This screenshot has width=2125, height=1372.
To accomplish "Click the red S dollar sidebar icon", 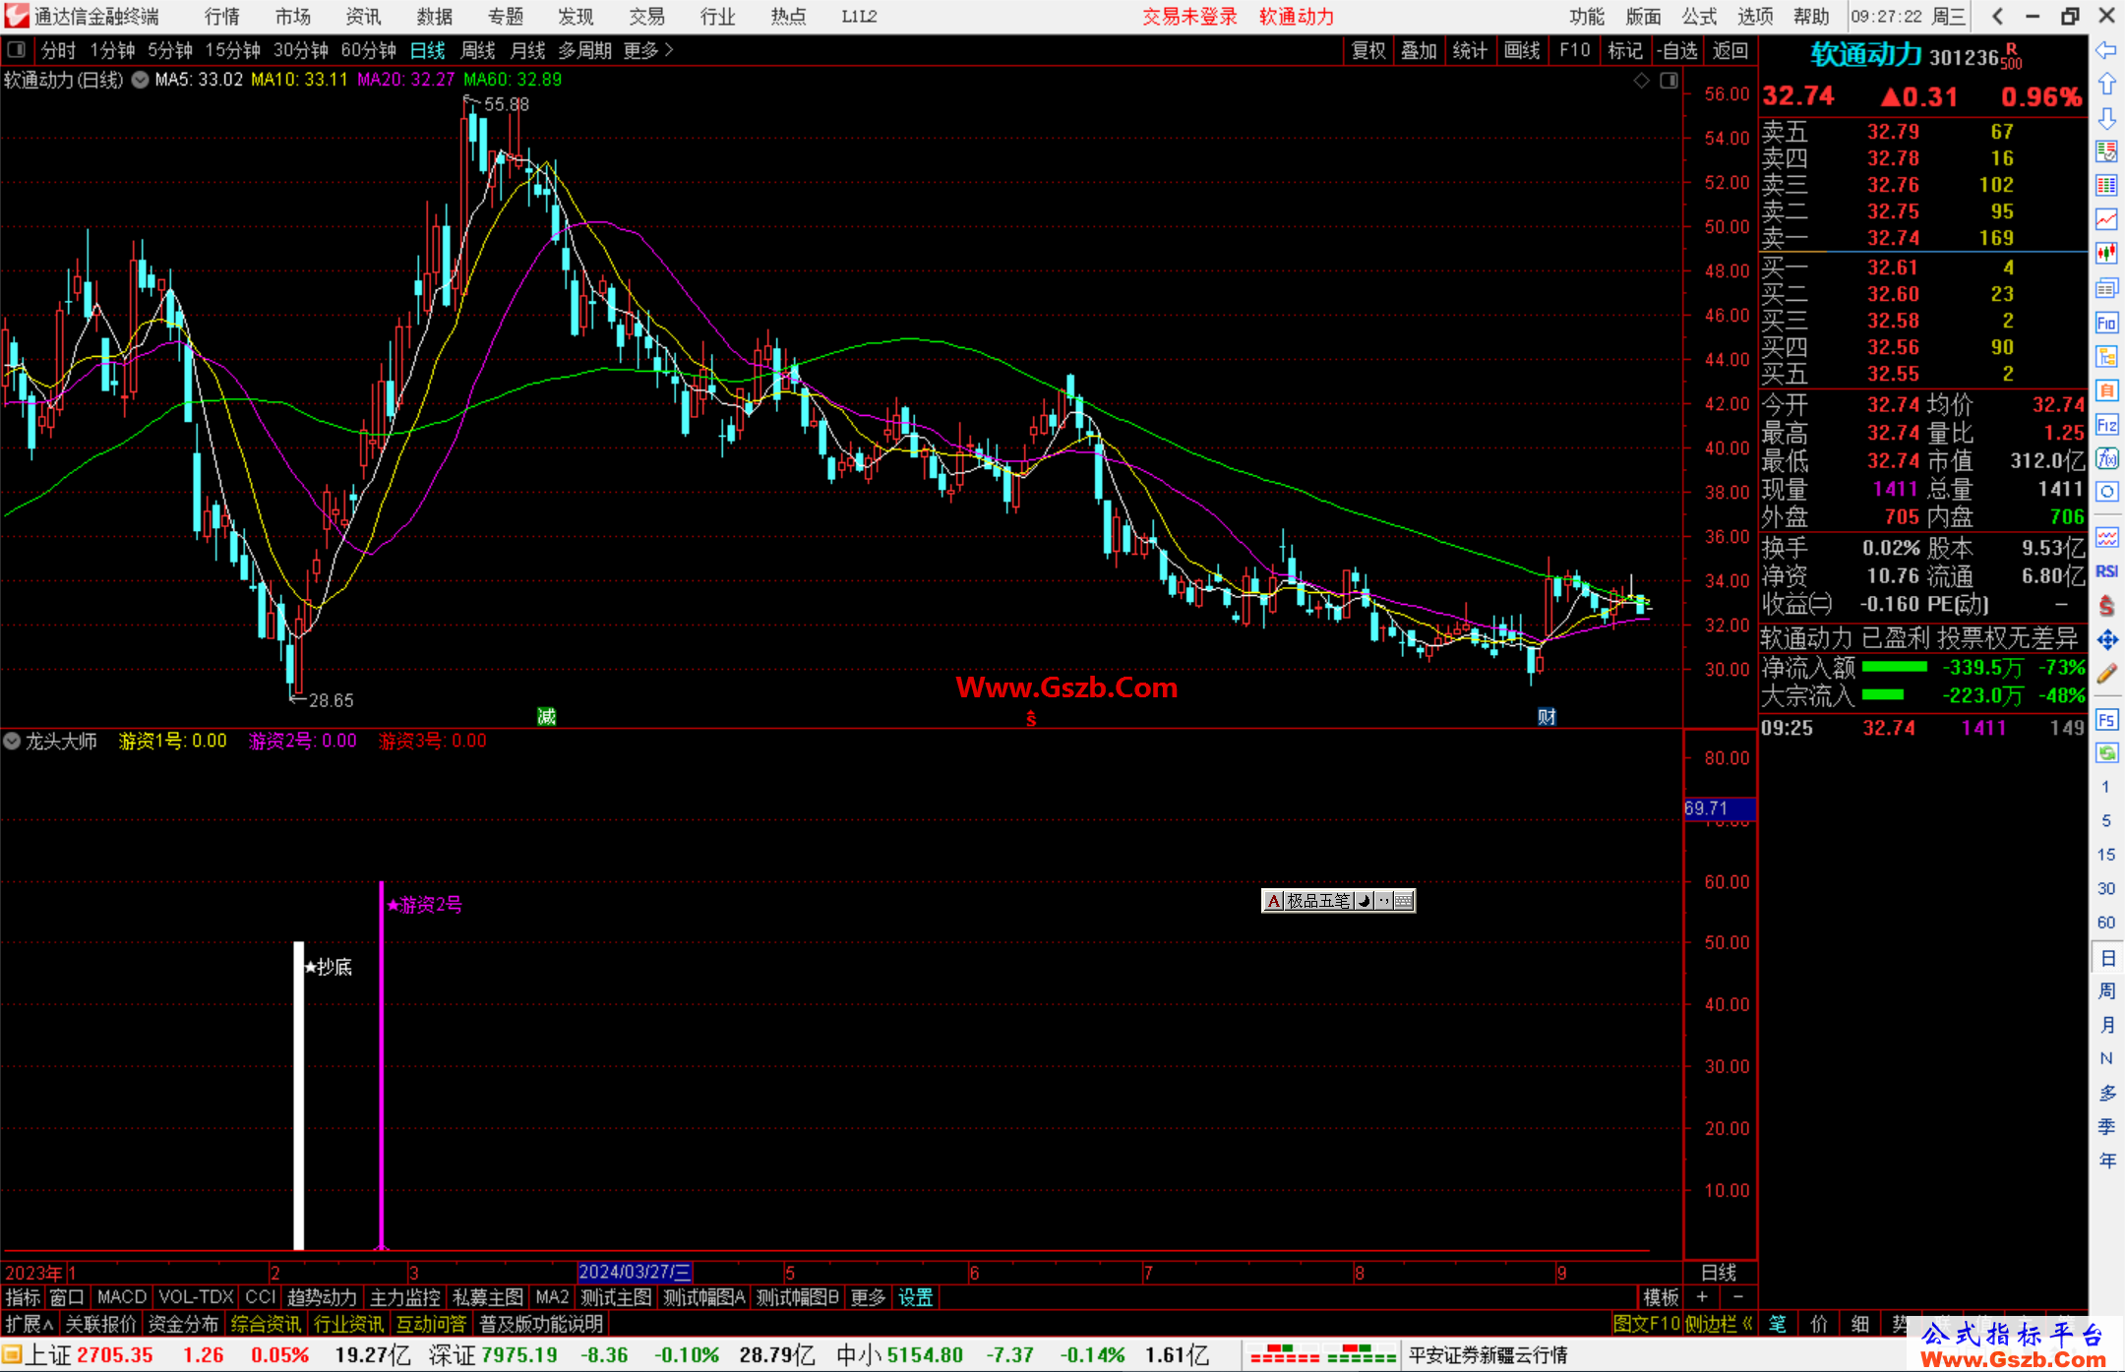I will (2106, 606).
